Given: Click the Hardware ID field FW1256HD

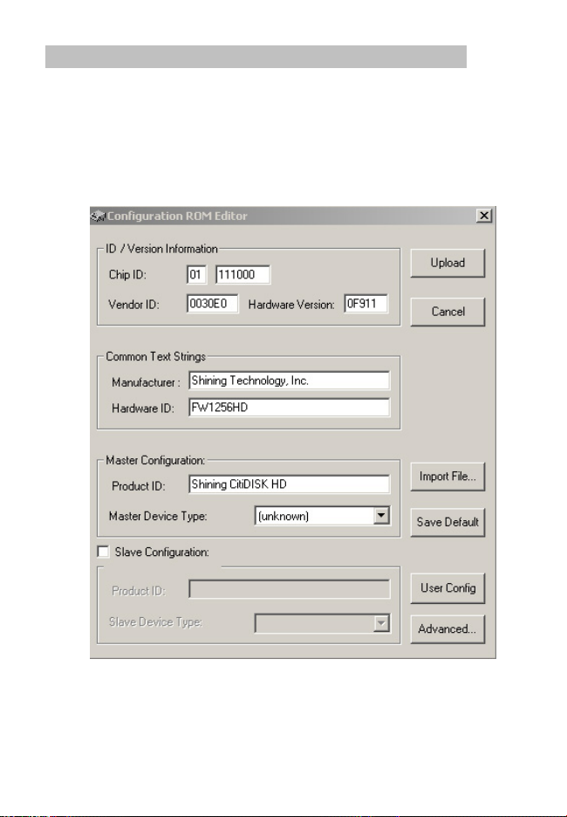Looking at the screenshot, I should [289, 408].
